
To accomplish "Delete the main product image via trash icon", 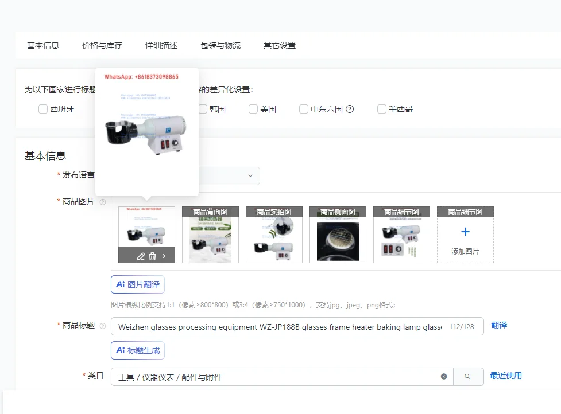I will click(x=152, y=256).
